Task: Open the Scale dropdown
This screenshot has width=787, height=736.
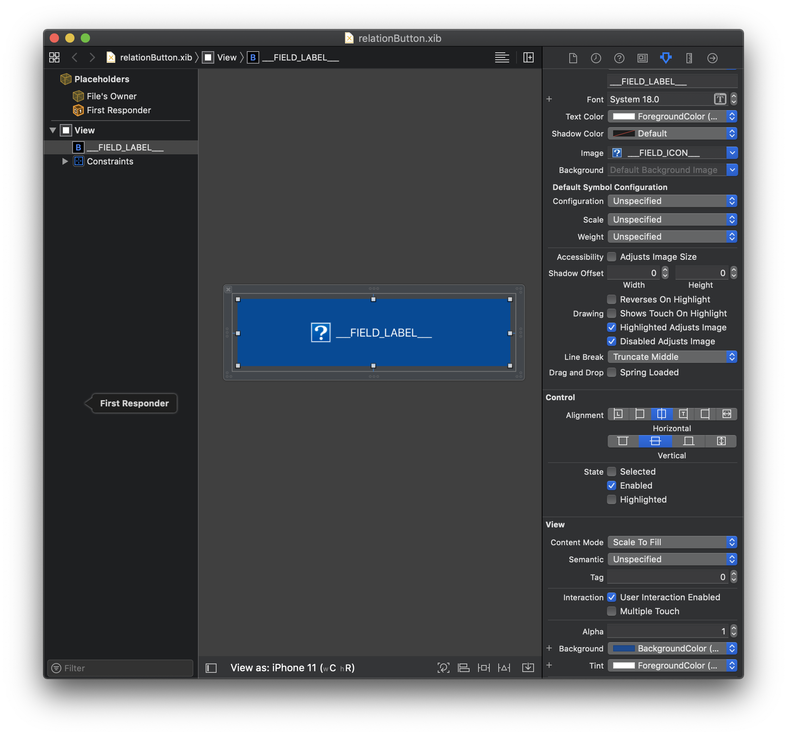Action: coord(672,219)
